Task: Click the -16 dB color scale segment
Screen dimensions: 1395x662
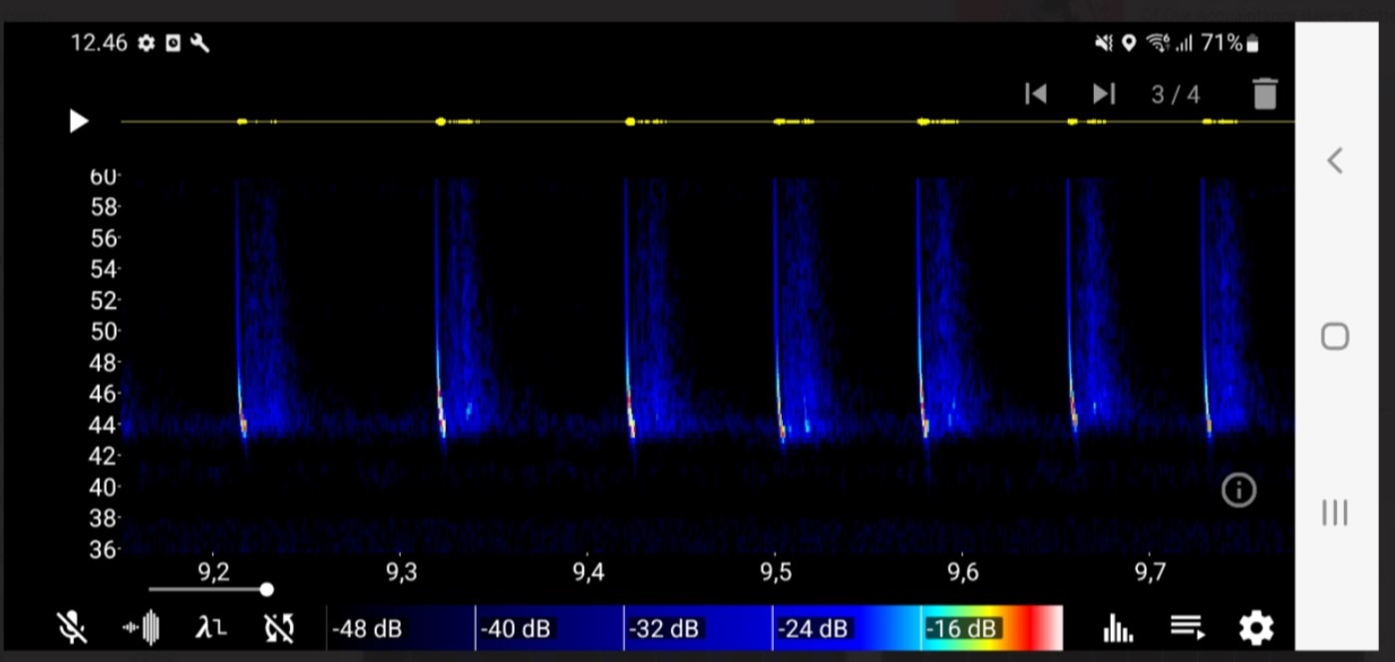Action: pos(991,628)
